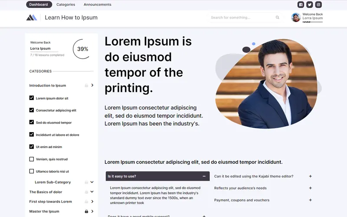Expand First step towards Lorem chevron
This screenshot has height=217, width=347.
coord(92,201)
